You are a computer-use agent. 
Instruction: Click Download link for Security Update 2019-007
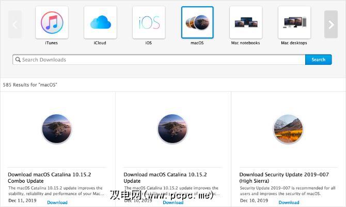(x=289, y=202)
